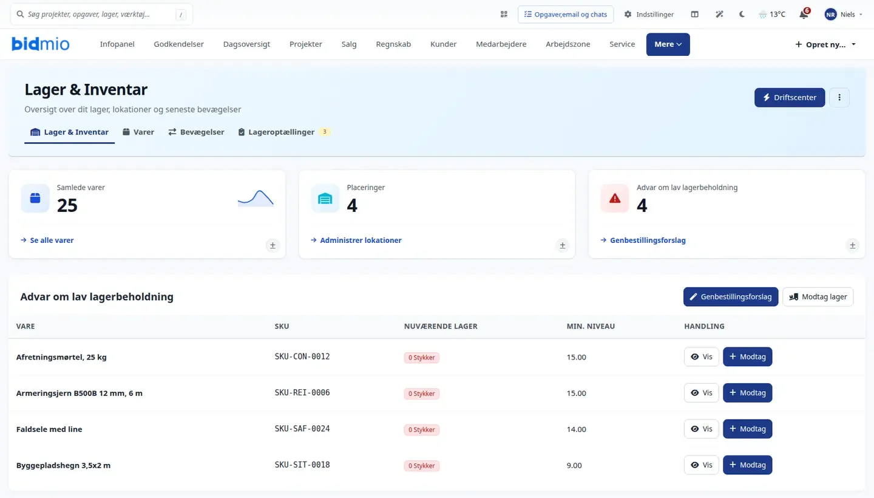Open the Niels user account menu
Screen dimensions: 874x498
(x=844, y=15)
